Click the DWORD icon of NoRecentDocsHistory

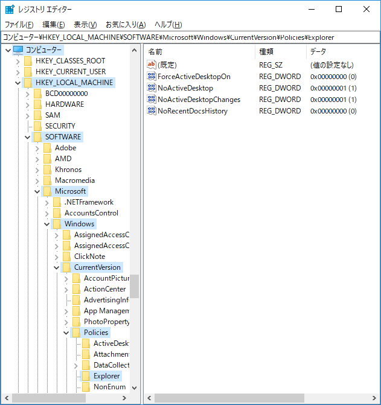point(152,111)
